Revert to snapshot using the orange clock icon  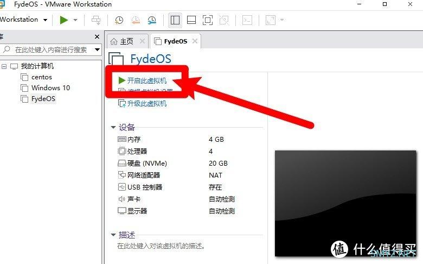tap(136, 20)
